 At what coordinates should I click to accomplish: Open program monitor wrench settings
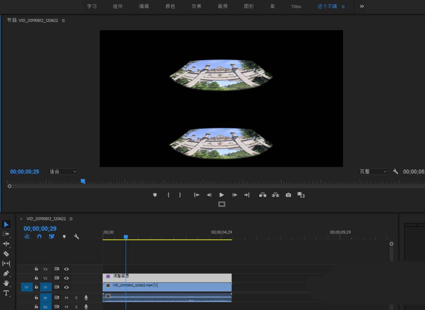point(396,172)
